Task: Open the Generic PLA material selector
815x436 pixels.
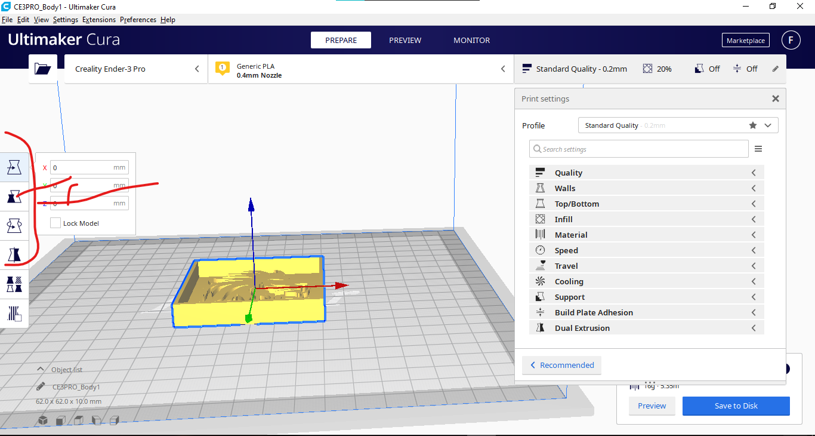Action: coord(360,69)
